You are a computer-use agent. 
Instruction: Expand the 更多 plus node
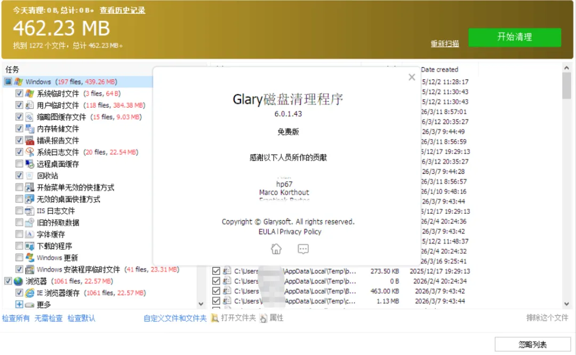pos(19,304)
